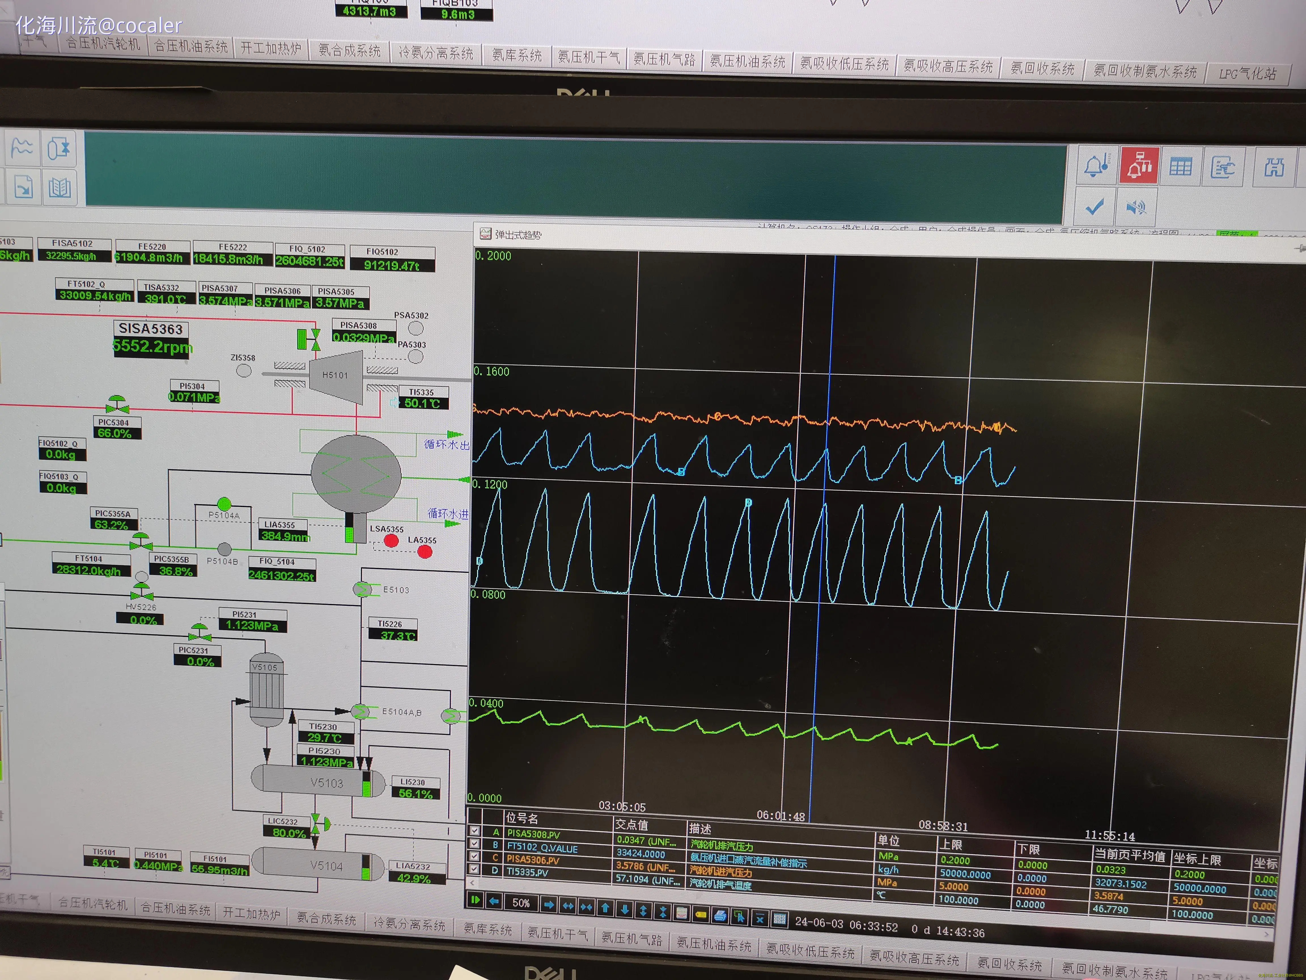Click the yellow tag label icon in trend toolbar
The image size is (1306, 980).
[700, 914]
